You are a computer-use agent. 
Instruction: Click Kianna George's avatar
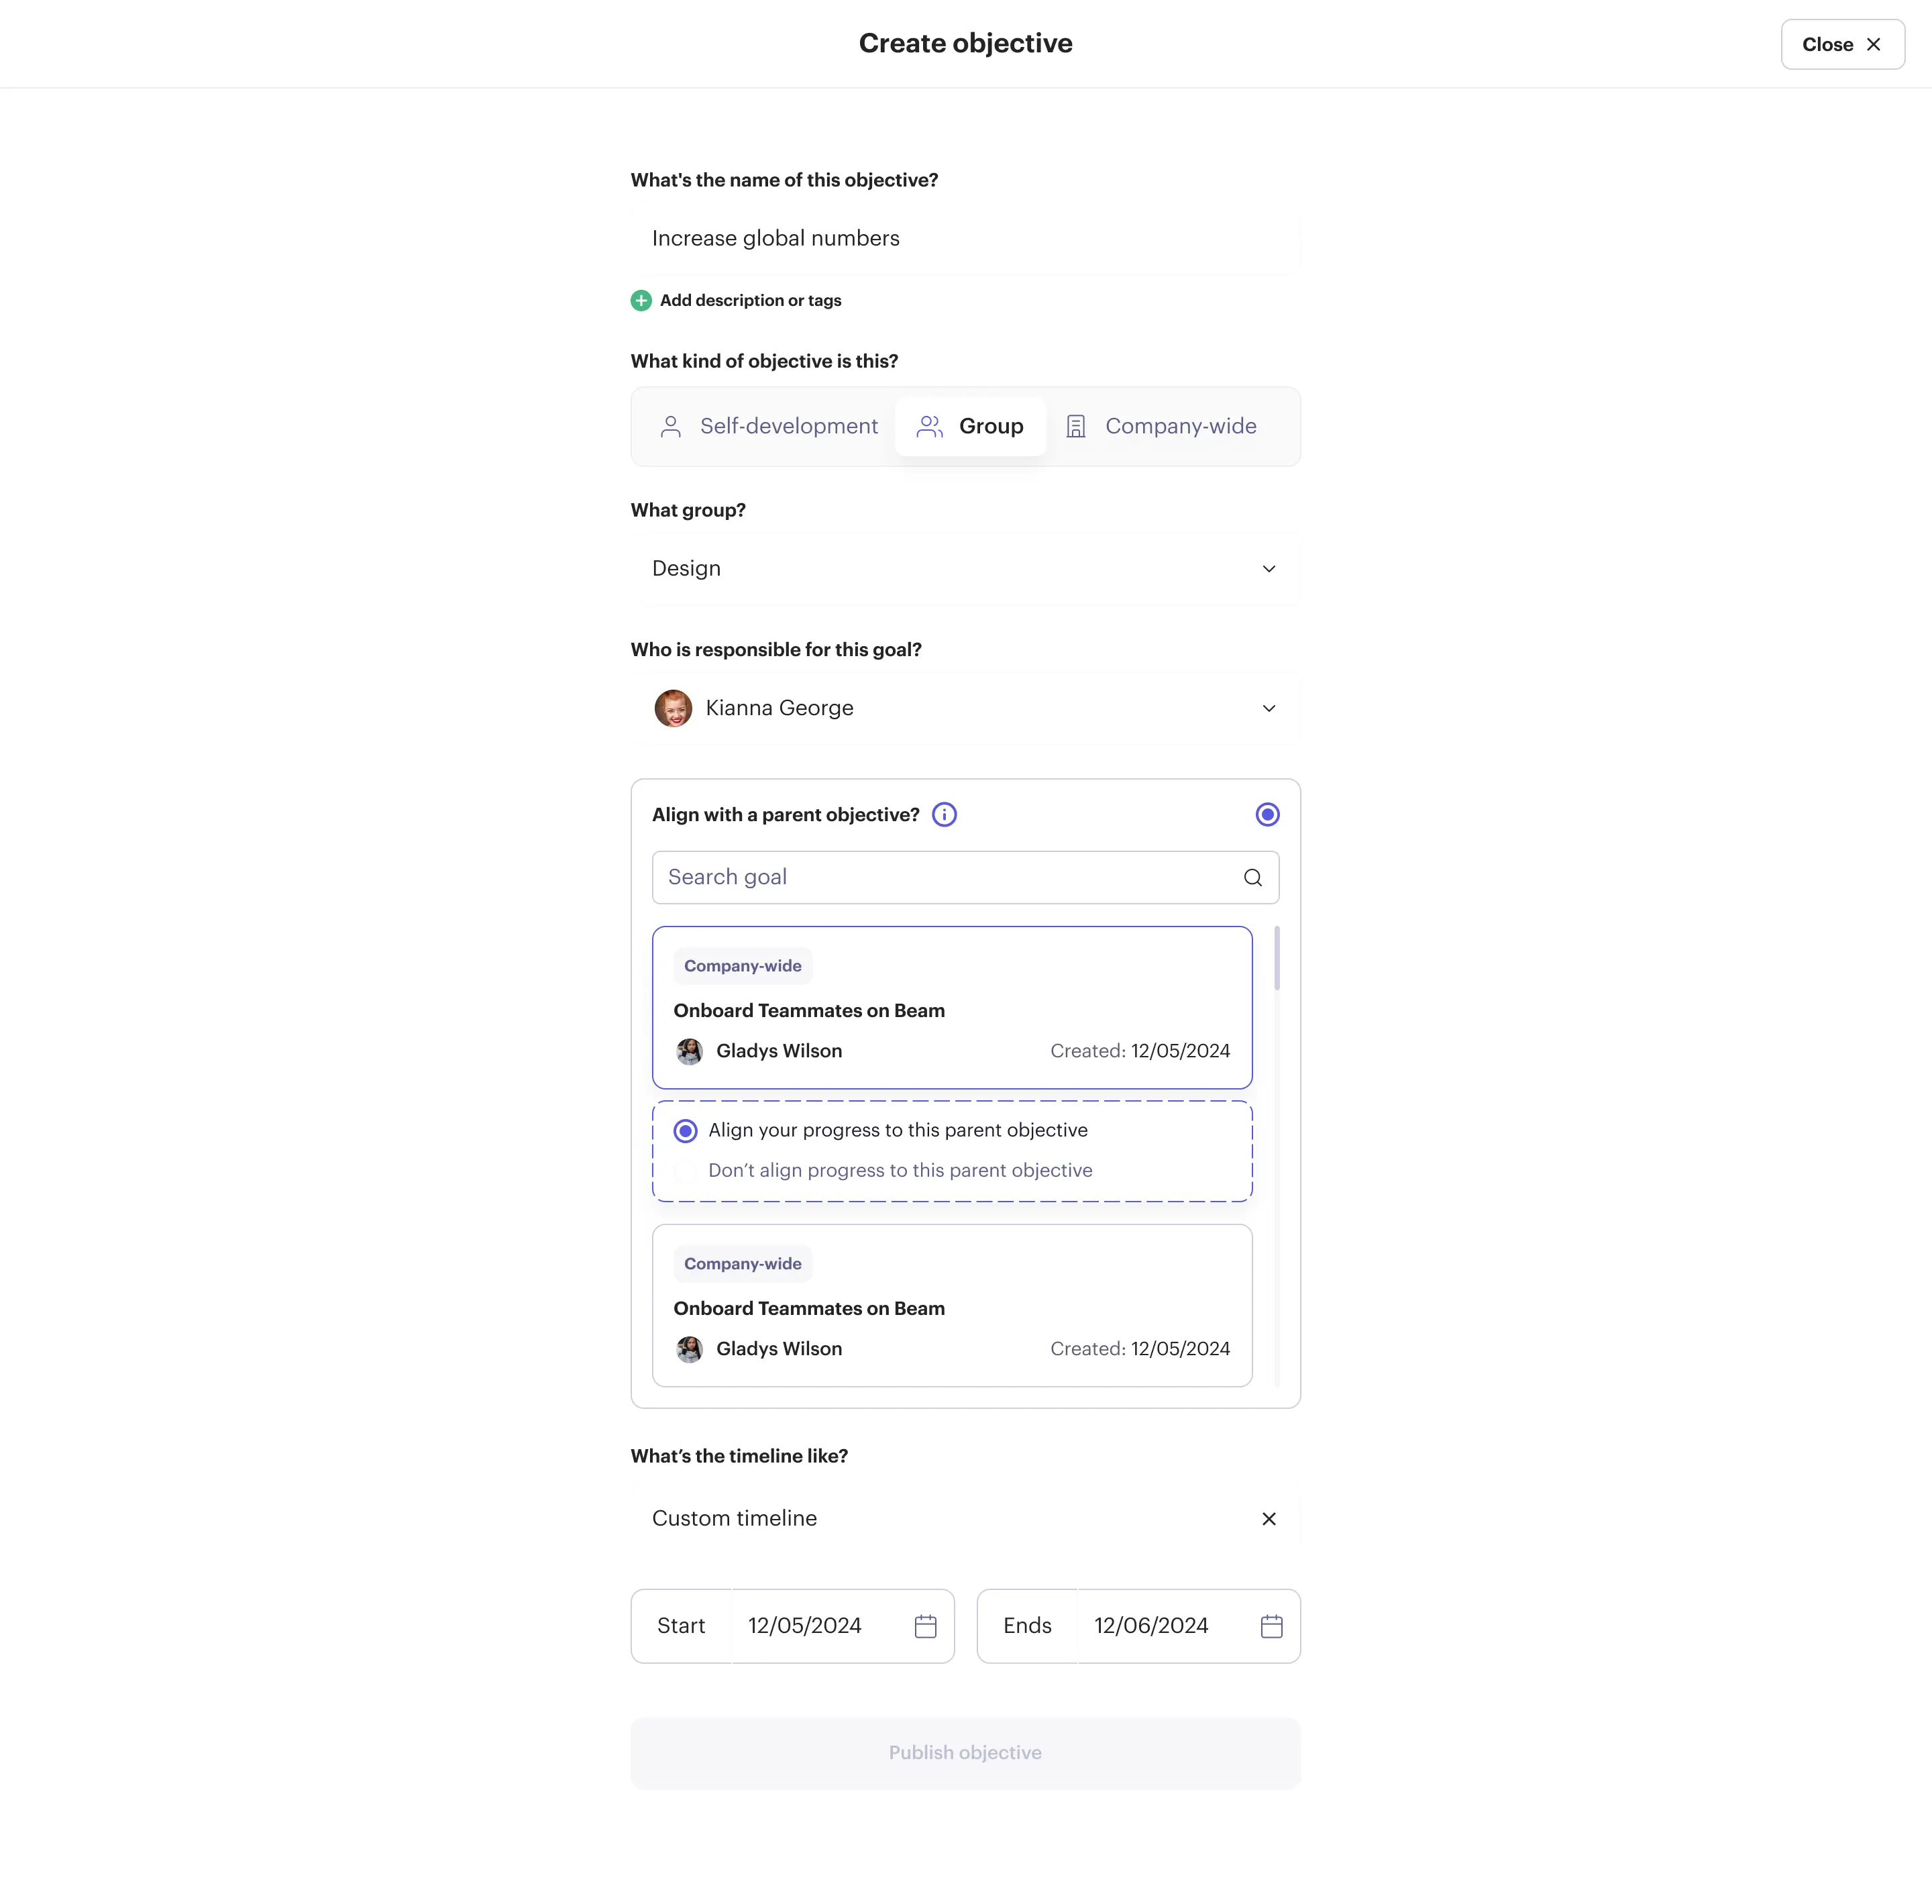point(673,708)
